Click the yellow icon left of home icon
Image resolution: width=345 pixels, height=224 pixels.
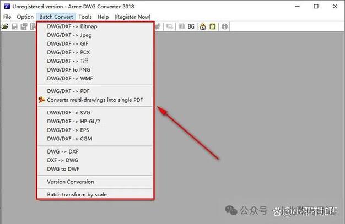tap(203, 26)
